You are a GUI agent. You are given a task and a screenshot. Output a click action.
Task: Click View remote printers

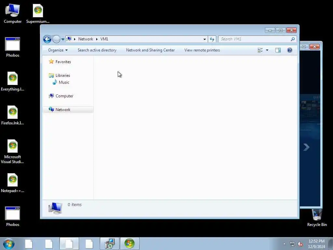[x=202, y=50]
